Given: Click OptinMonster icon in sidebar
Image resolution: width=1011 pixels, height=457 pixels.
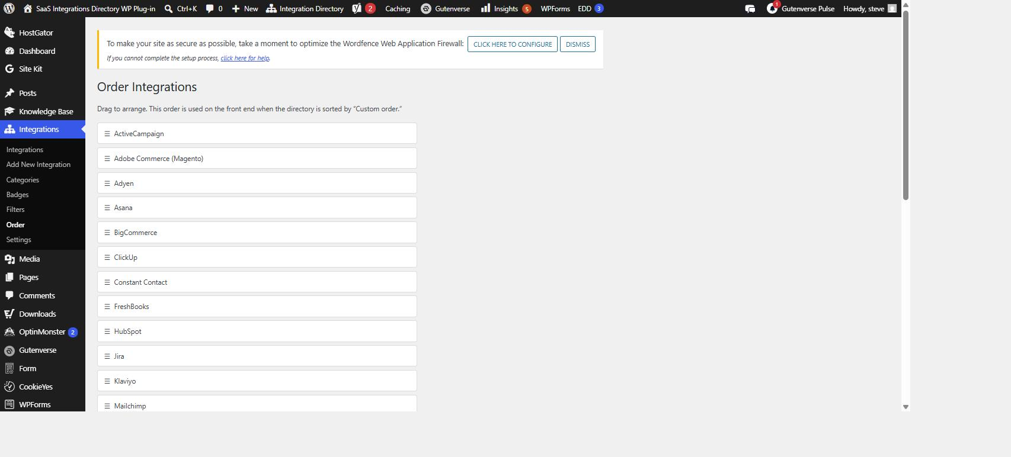Looking at the screenshot, I should coord(9,332).
